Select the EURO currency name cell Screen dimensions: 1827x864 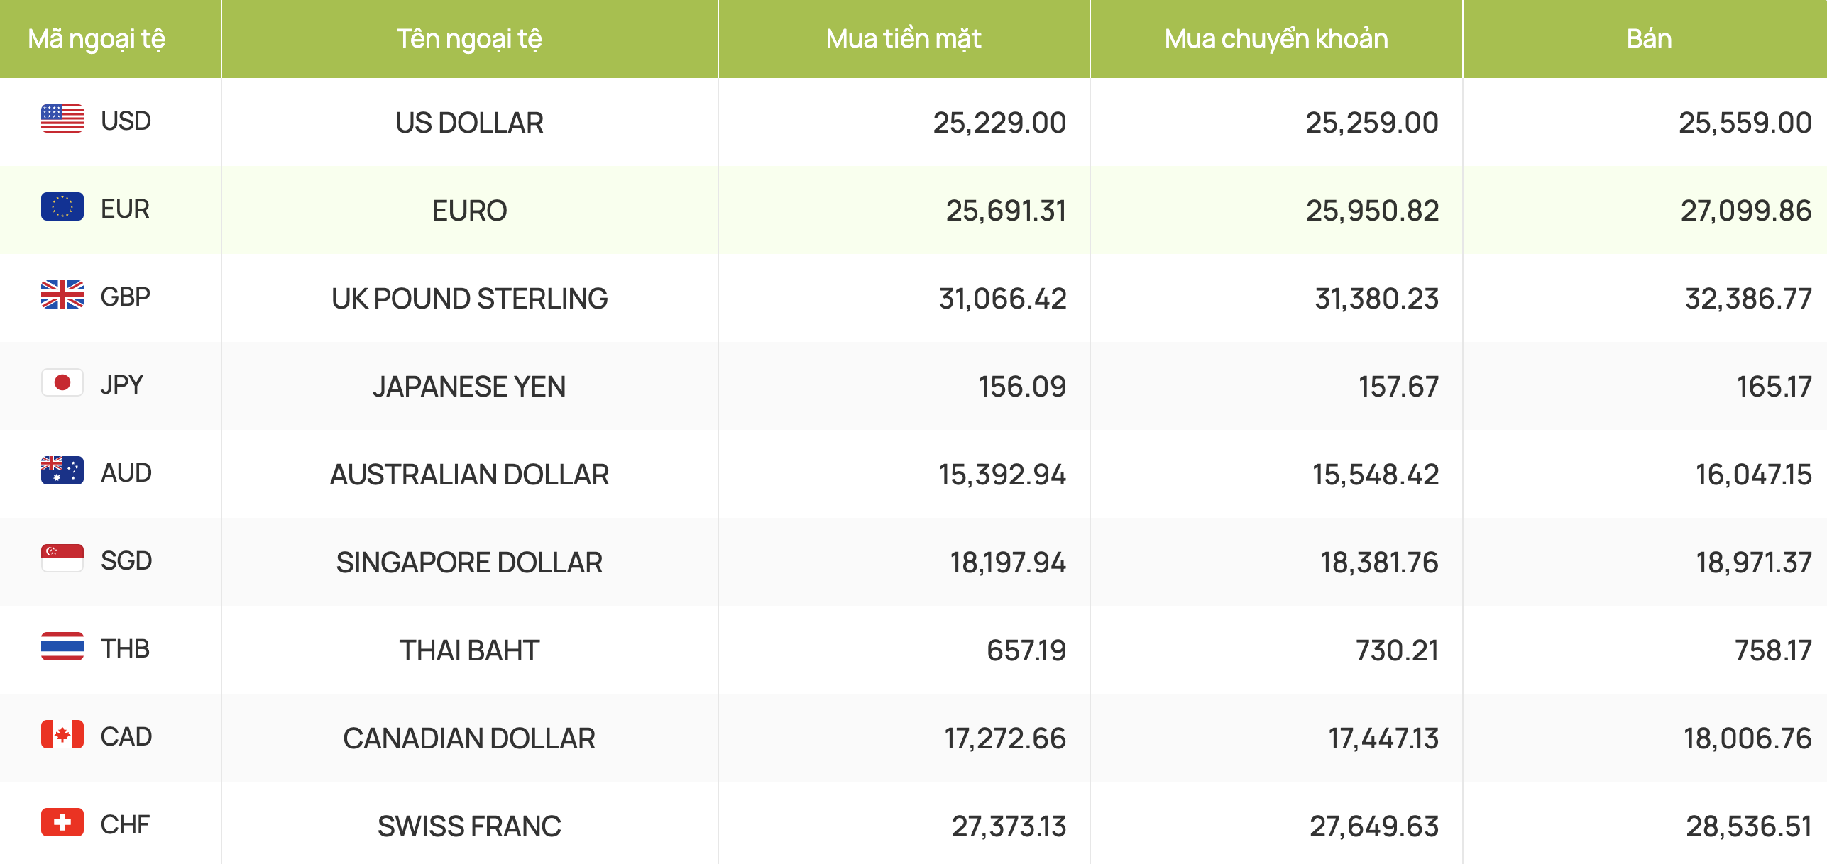click(x=469, y=211)
